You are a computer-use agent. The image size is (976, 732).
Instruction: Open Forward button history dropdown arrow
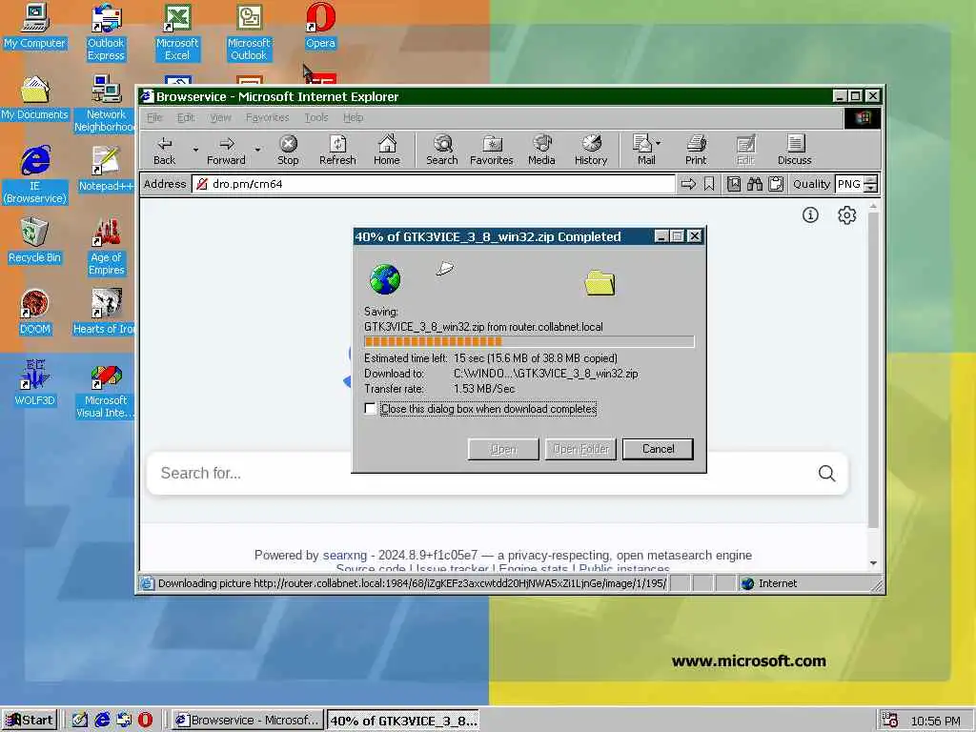click(x=257, y=150)
